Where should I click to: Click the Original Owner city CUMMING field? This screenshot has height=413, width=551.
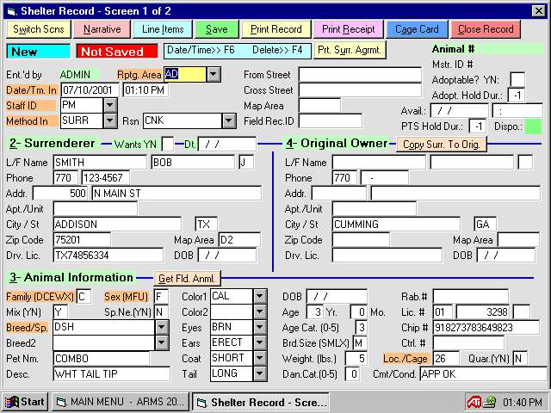click(396, 224)
